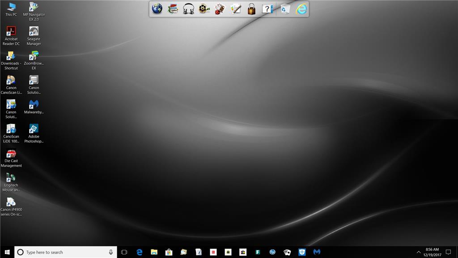Open the solitaire playing cards taskbar icon
The height and width of the screenshot is (258, 458).
287,252
